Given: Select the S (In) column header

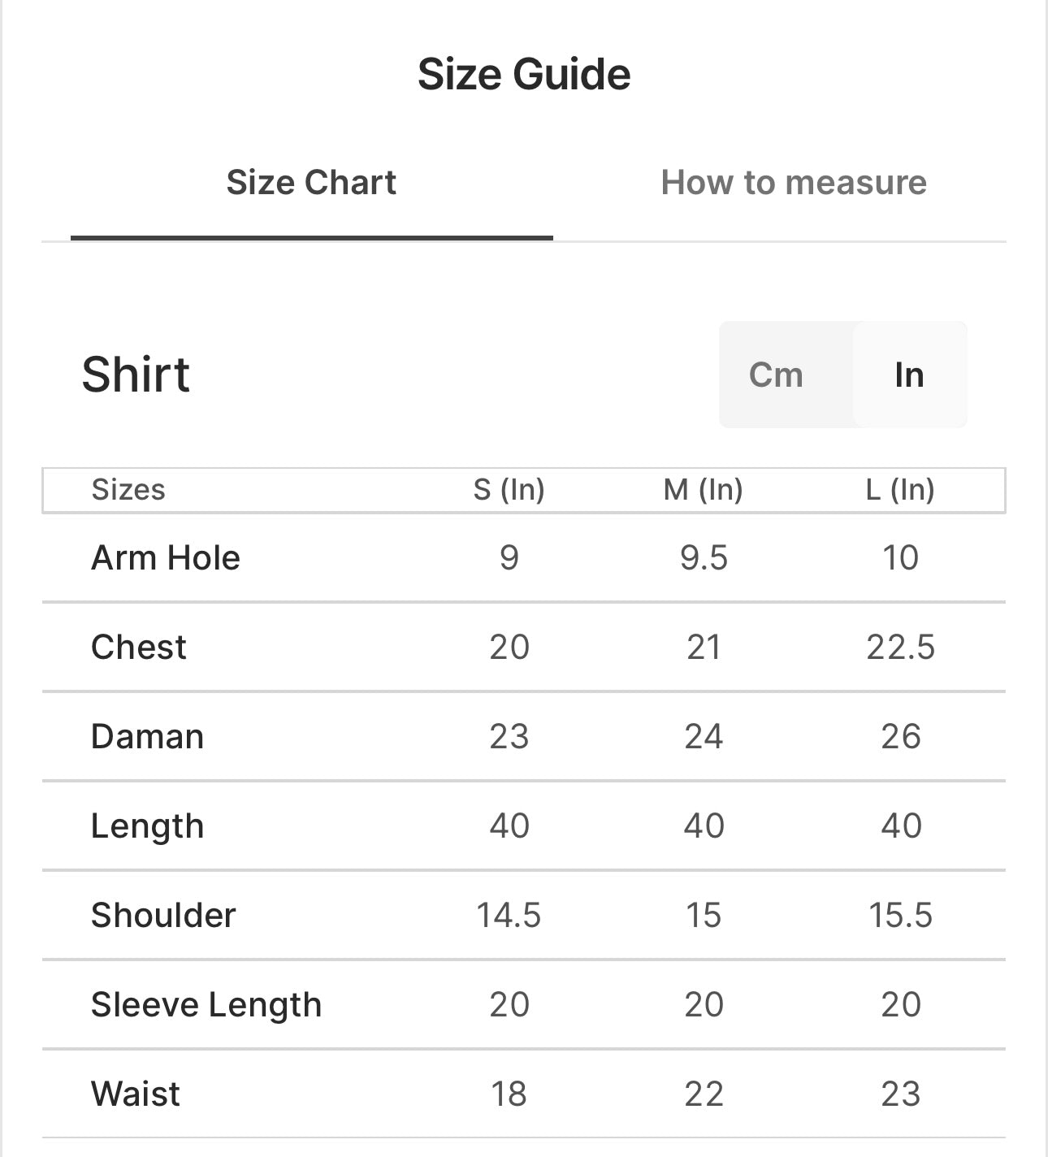Looking at the screenshot, I should click(509, 490).
